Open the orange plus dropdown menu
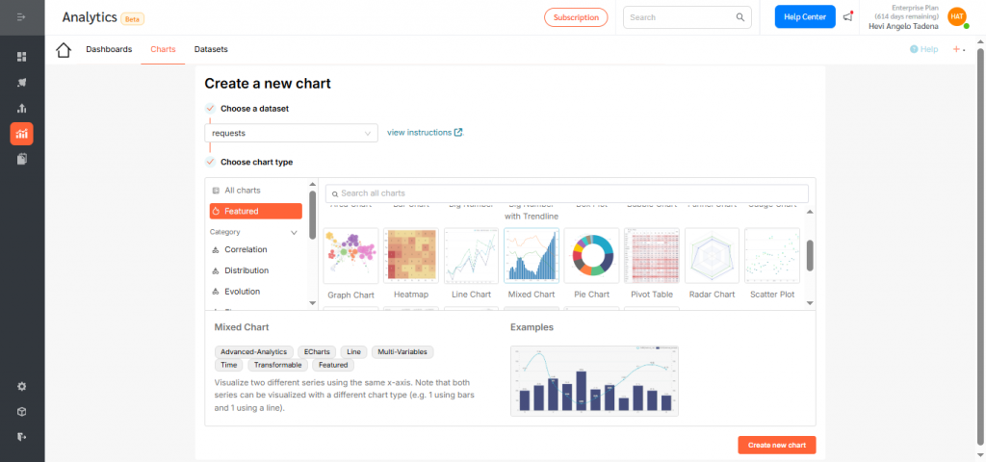 pyautogui.click(x=958, y=49)
